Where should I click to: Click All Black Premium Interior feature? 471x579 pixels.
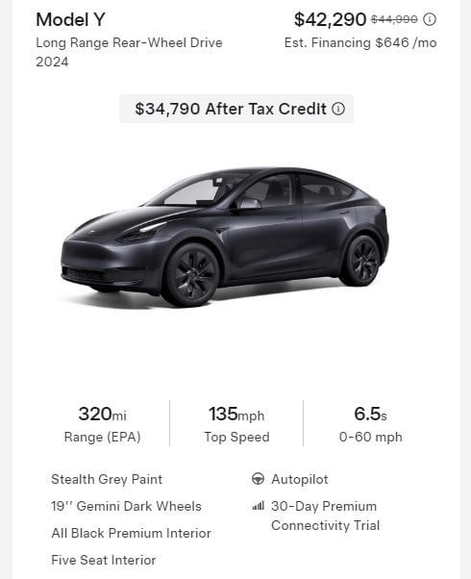pos(131,533)
